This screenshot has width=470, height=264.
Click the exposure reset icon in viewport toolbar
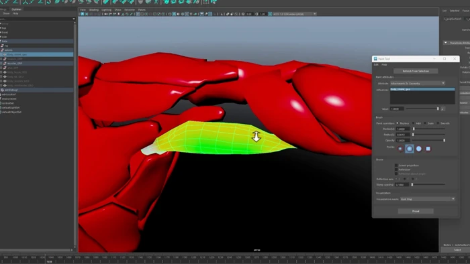pos(243,14)
